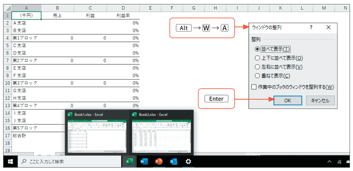Select column G header
The width and height of the screenshot is (353, 171).
(x=194, y=8)
